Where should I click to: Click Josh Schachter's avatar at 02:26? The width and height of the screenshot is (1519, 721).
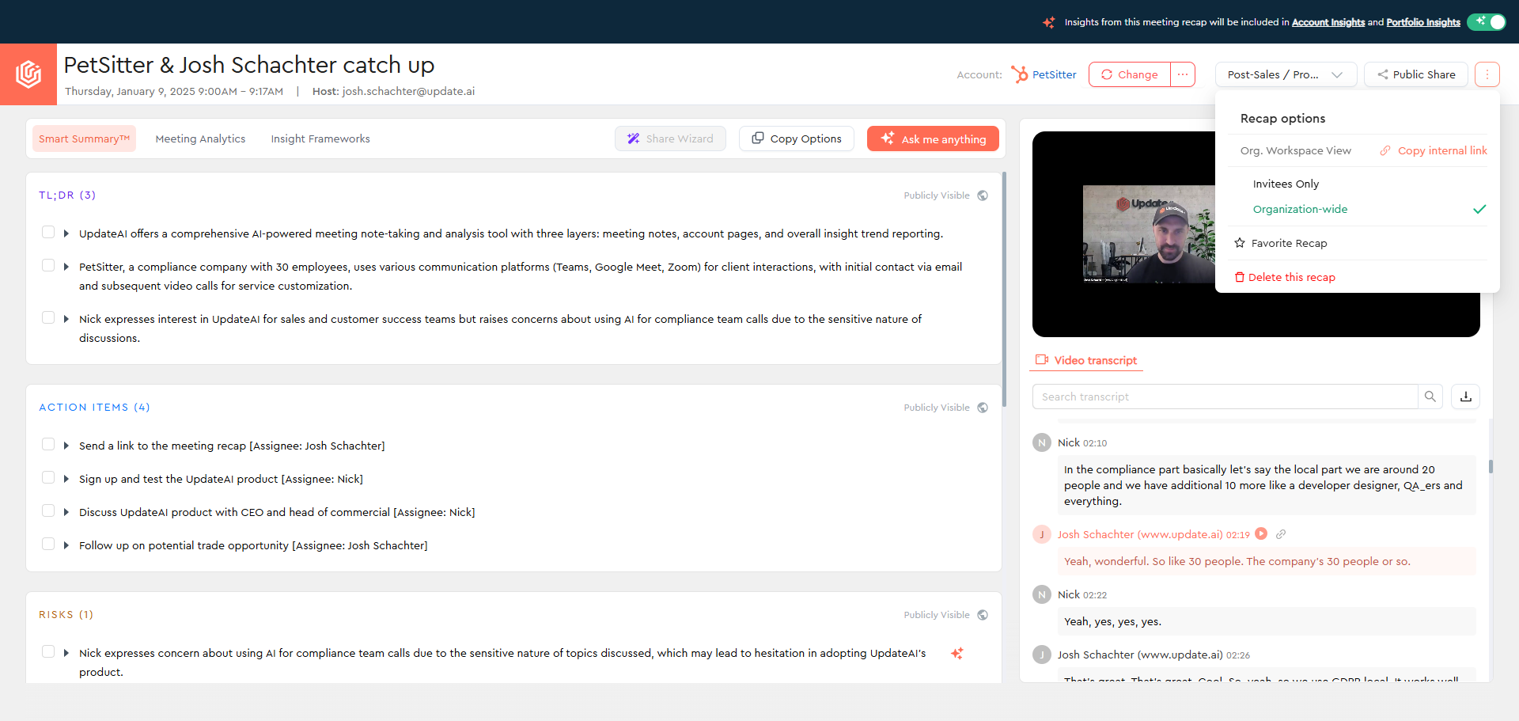(x=1042, y=655)
